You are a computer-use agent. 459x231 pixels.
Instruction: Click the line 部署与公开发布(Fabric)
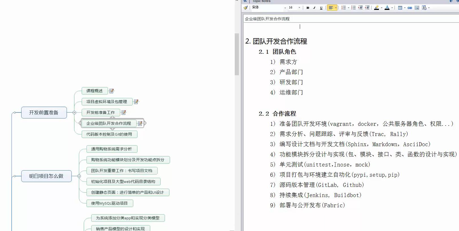click(312, 205)
